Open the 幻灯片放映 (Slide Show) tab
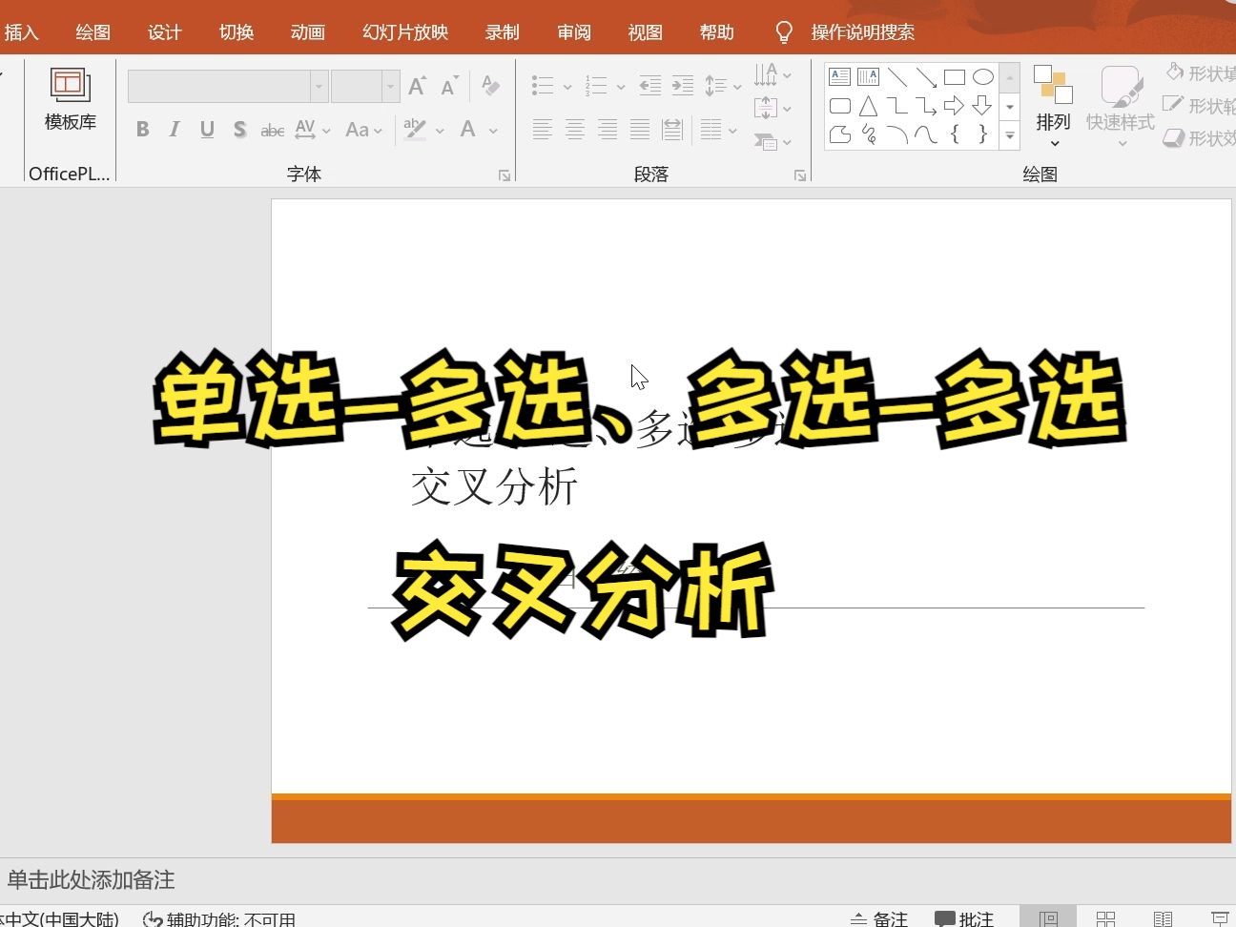Viewport: 1236px width, 927px height. (x=403, y=31)
